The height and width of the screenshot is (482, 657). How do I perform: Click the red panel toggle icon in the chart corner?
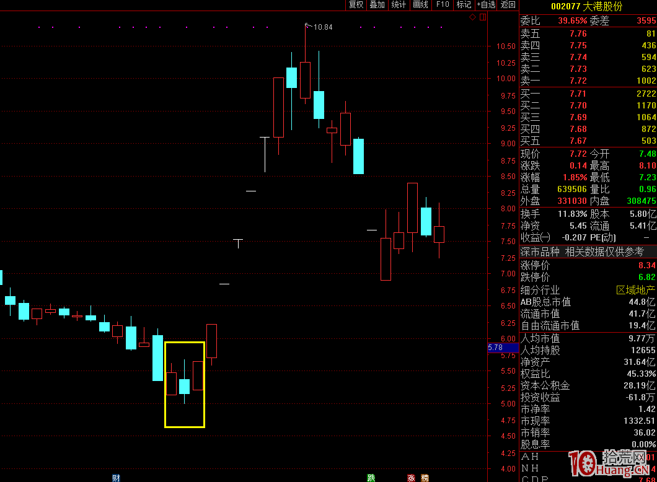pos(483,17)
